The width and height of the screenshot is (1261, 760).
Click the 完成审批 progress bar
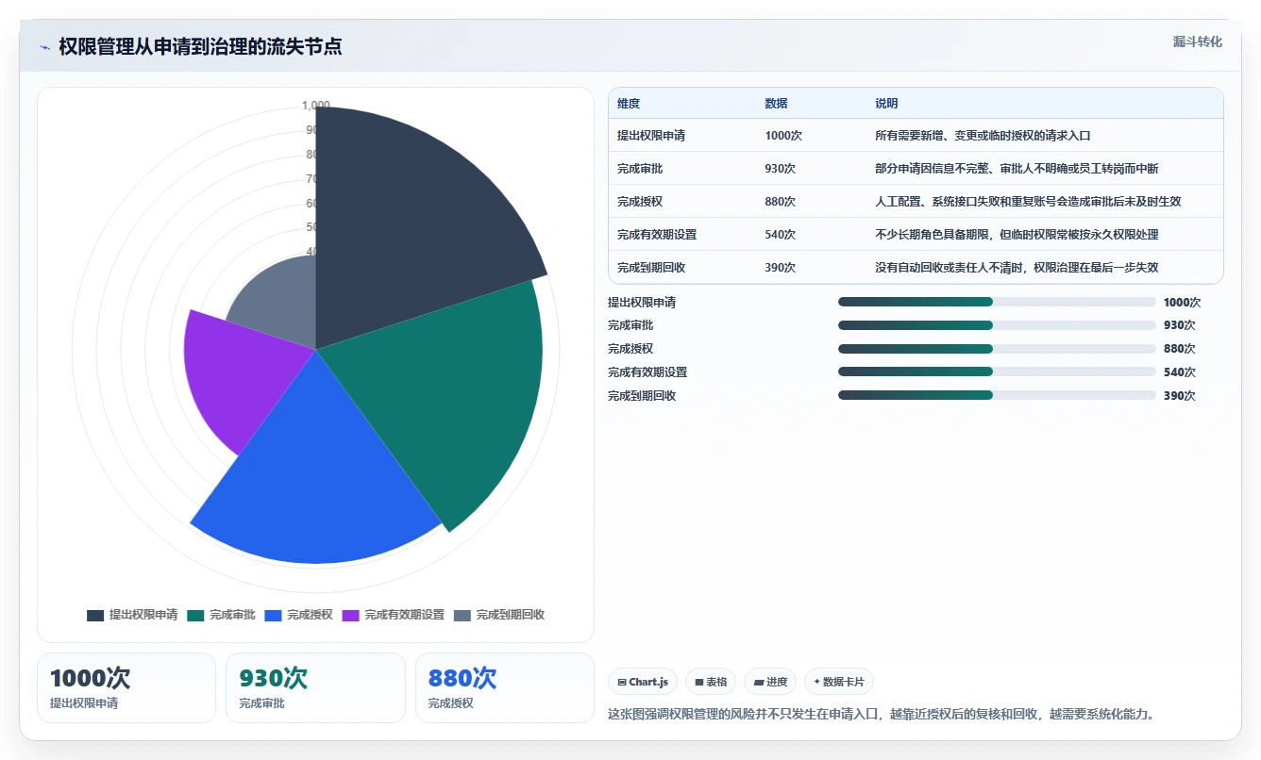(997, 325)
